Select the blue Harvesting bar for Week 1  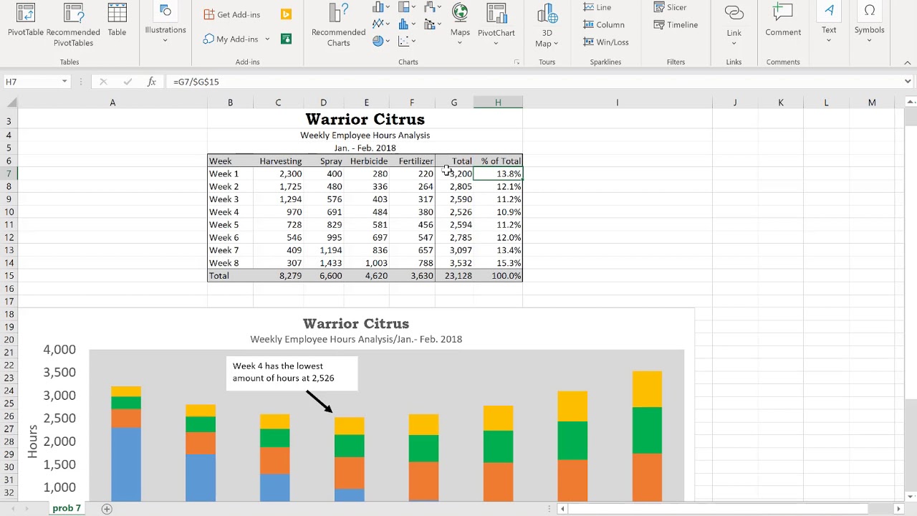tap(126, 464)
